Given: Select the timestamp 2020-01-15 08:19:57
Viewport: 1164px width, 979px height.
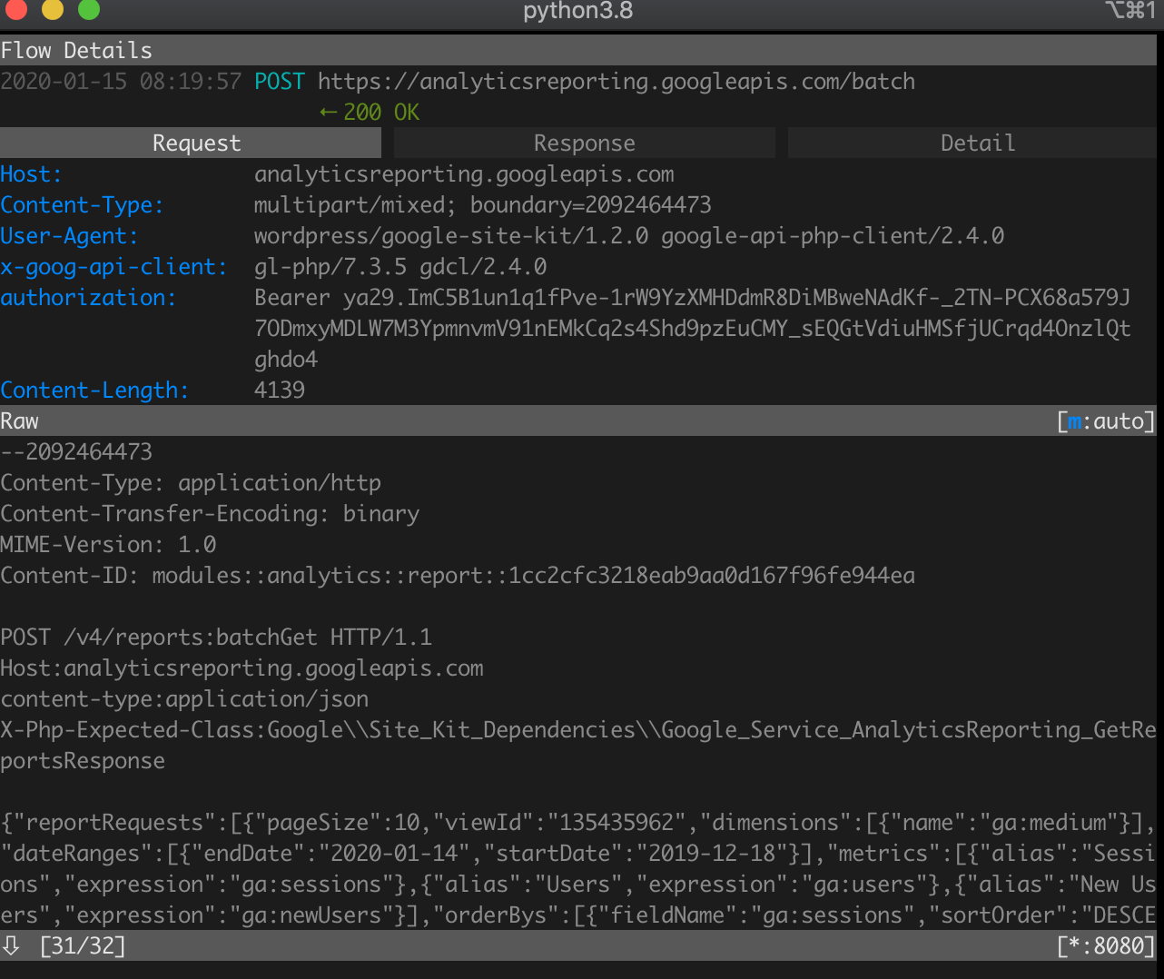Looking at the screenshot, I should coord(121,82).
